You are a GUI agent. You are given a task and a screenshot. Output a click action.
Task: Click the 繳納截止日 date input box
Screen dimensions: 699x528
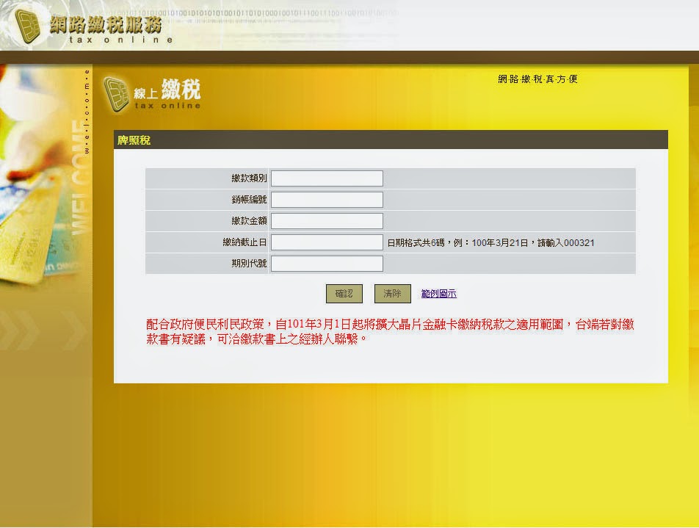click(x=327, y=242)
